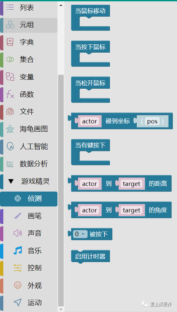Viewport: 177px width, 312px height.
Task: Pick the 启用计时器 block
Action: [90, 256]
